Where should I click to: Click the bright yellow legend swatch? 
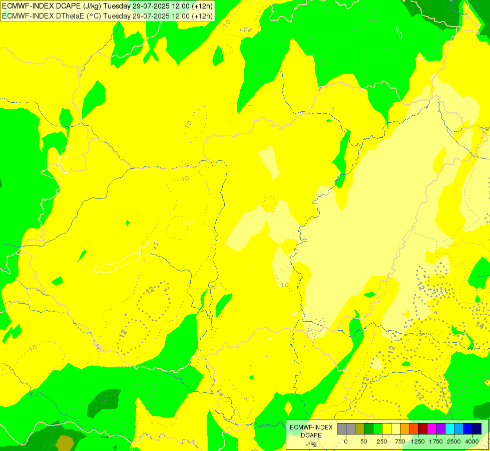386,428
